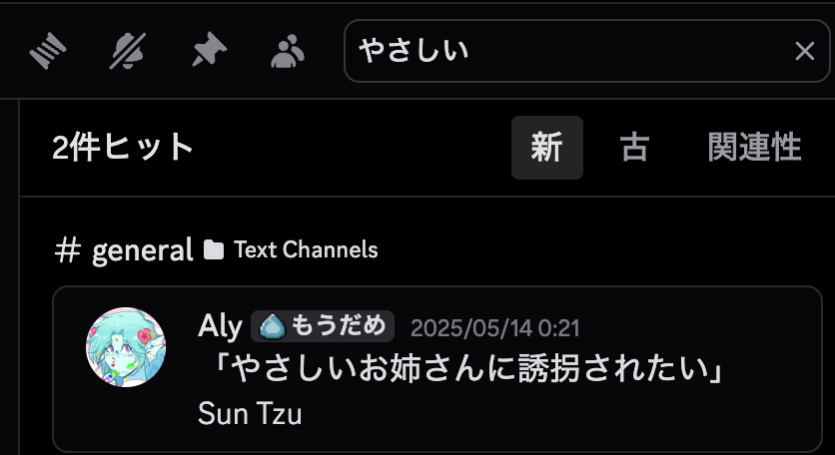Click the もうだめ role tag
835x455 pixels.
tap(323, 326)
